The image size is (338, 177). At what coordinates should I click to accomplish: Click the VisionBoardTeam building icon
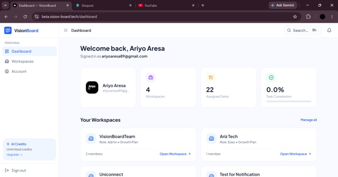(x=91, y=138)
